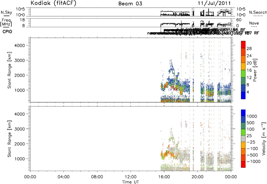Select the 'Velocity [m s-1]' color bar title
267x184 pixels.
tap(264, 138)
